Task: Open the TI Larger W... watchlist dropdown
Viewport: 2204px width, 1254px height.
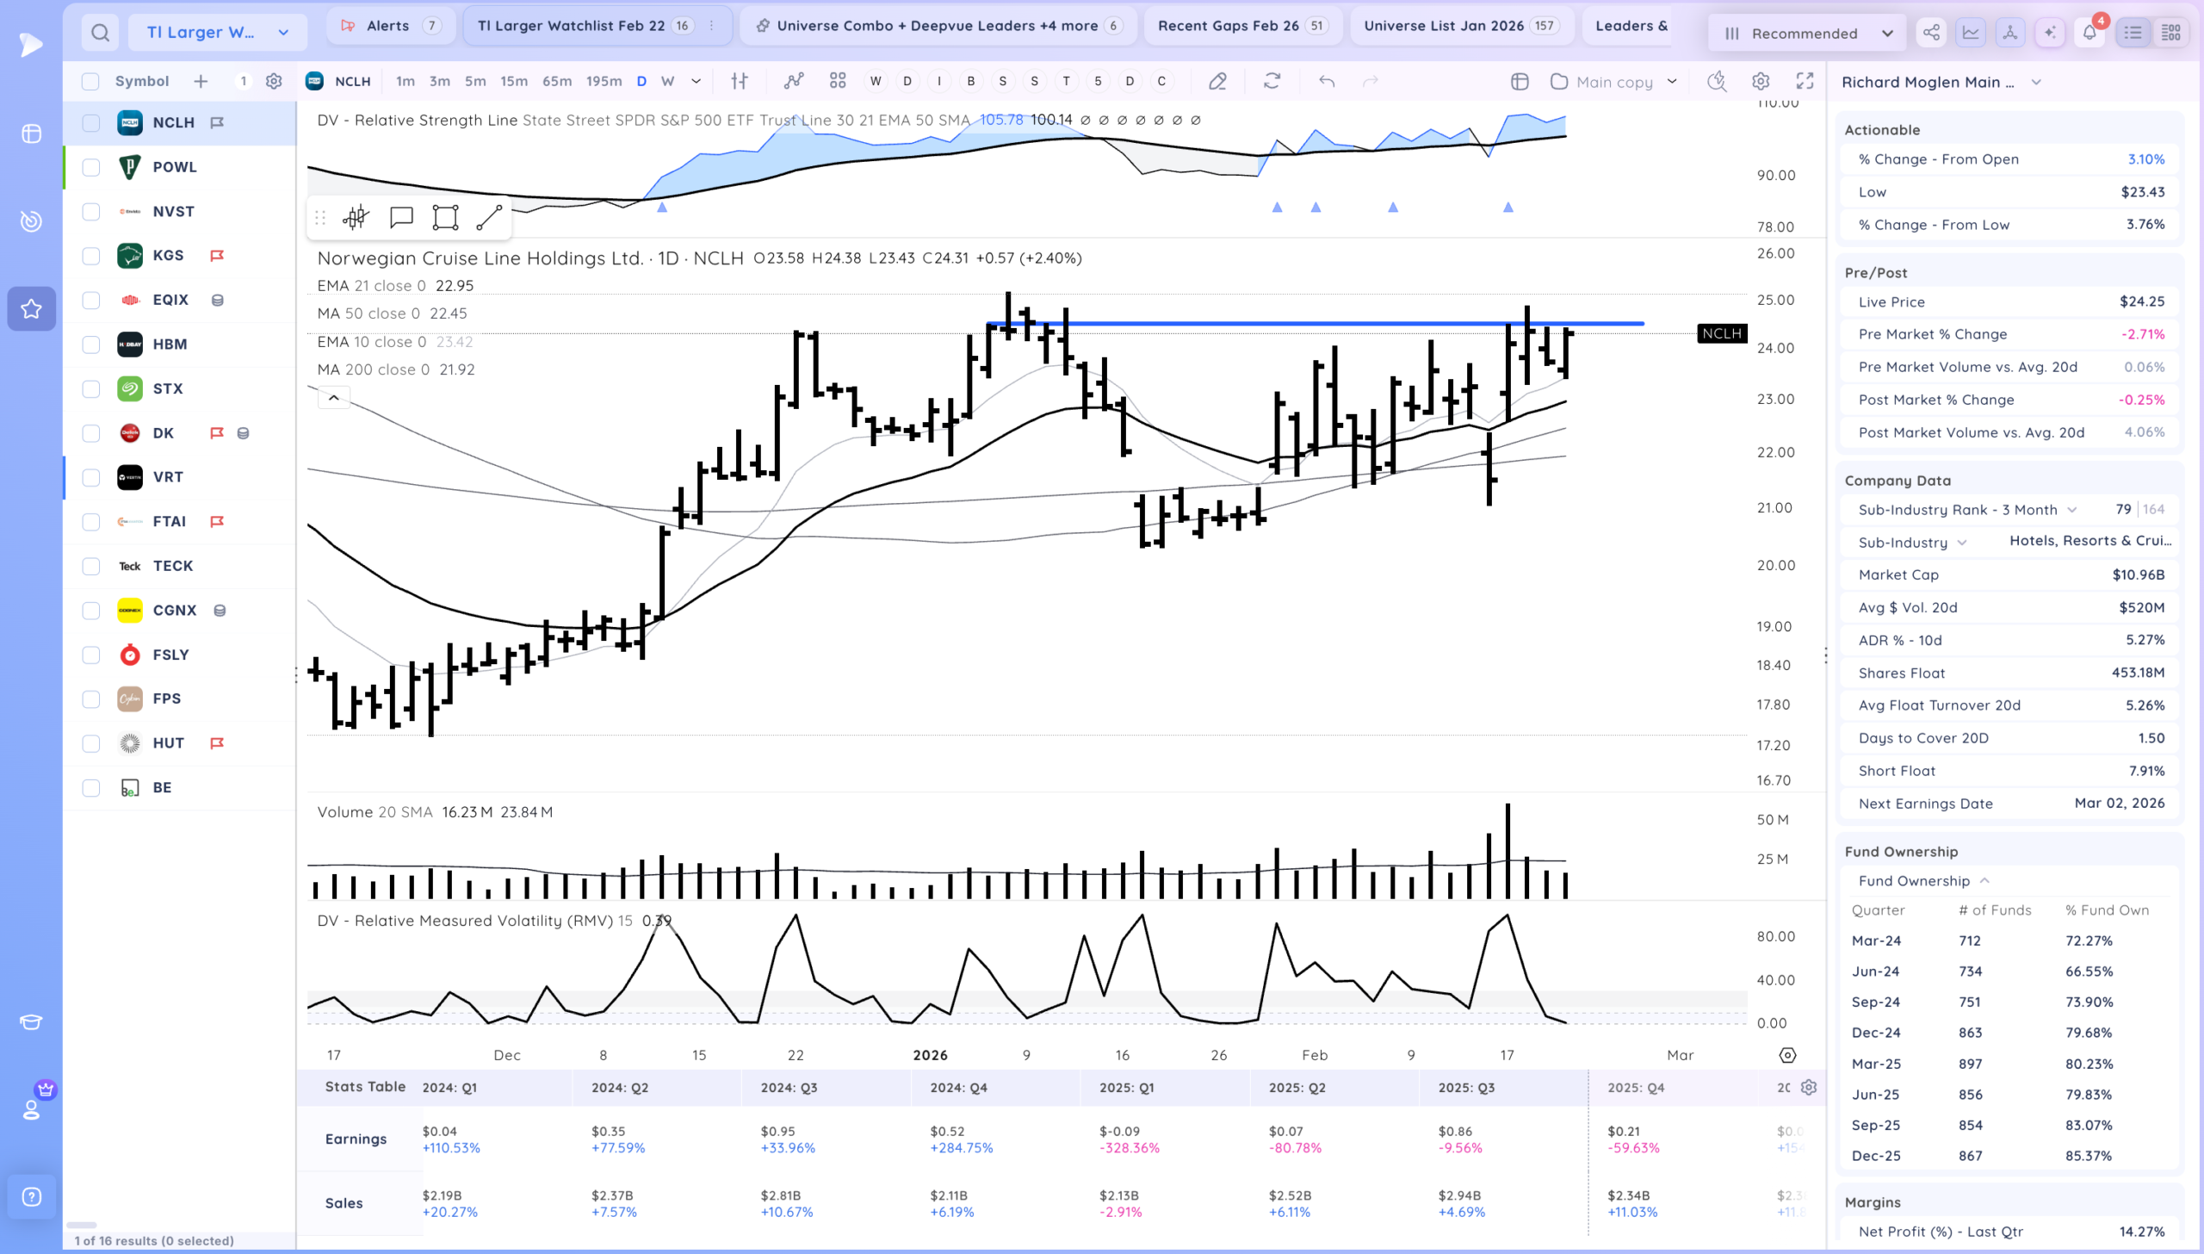Action: (217, 33)
